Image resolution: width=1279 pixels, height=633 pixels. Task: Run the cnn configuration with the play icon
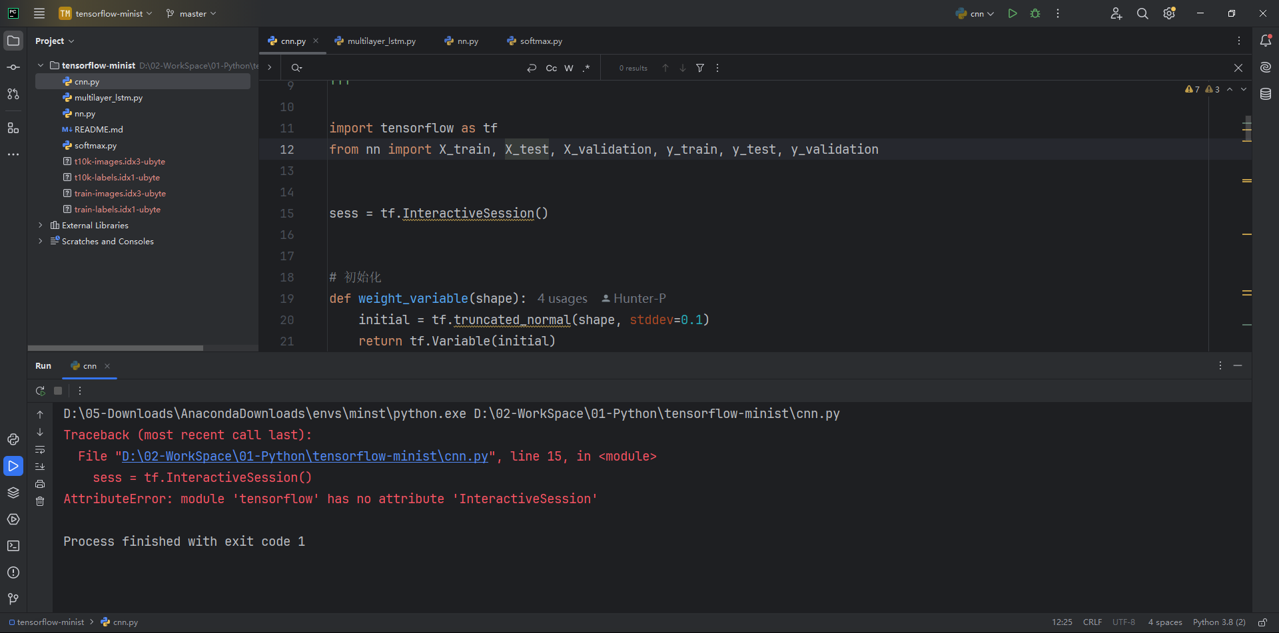point(1013,13)
